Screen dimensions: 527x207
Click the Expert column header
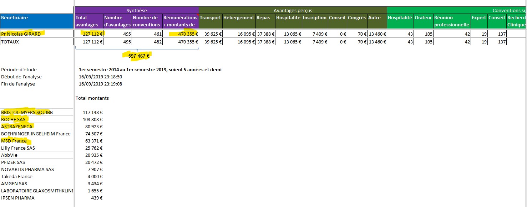click(x=479, y=21)
